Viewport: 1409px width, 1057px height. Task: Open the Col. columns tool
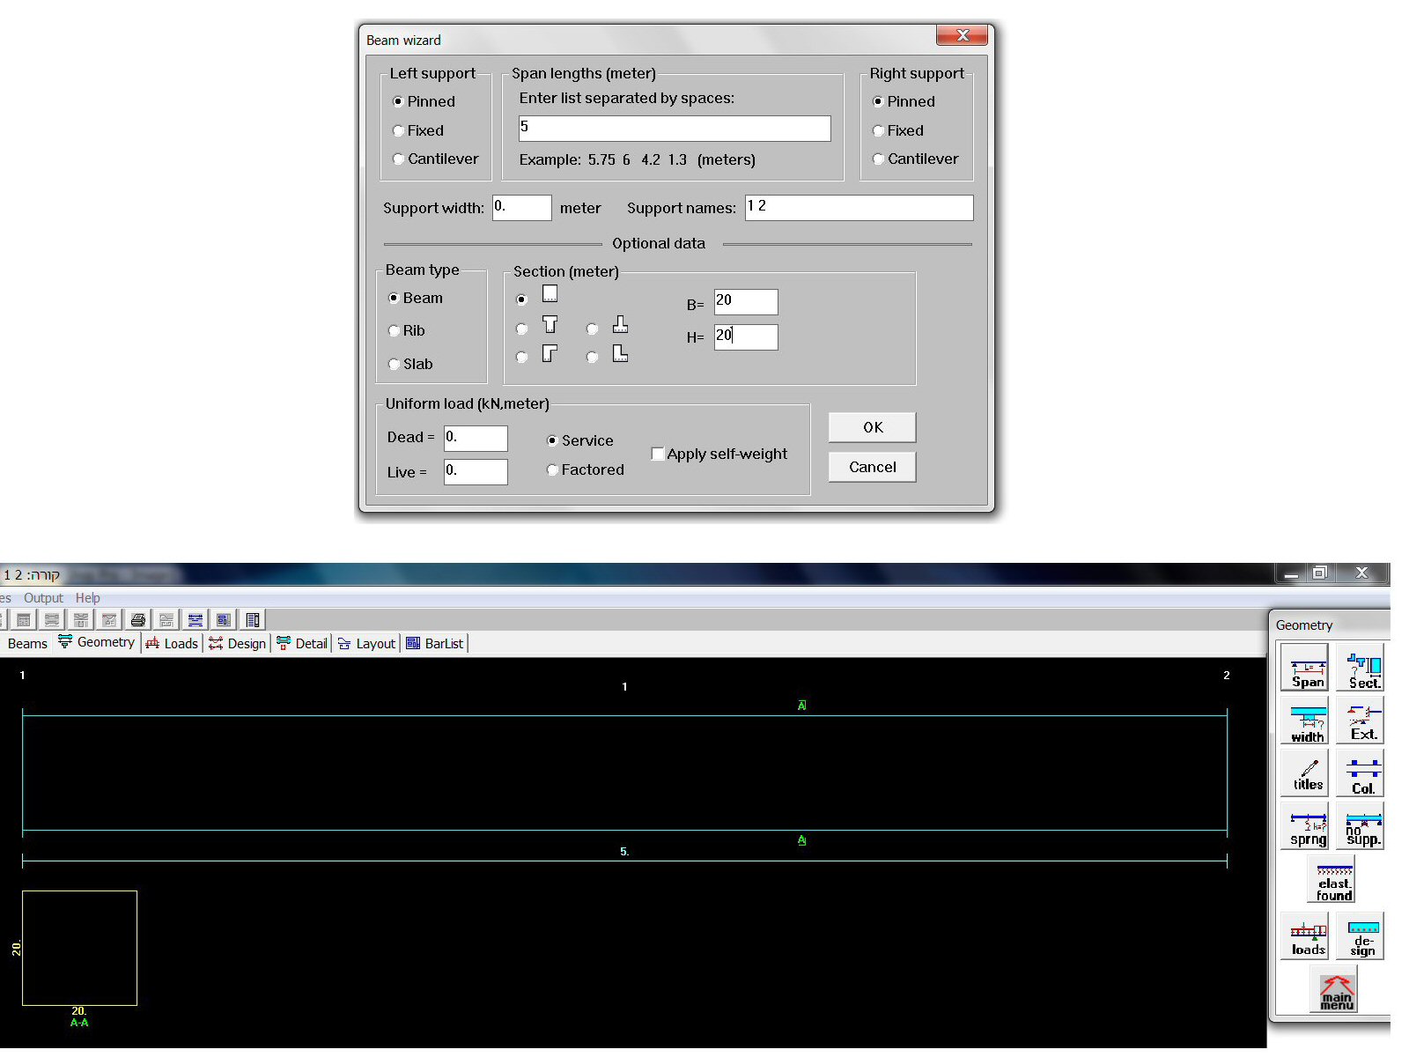(x=1361, y=773)
